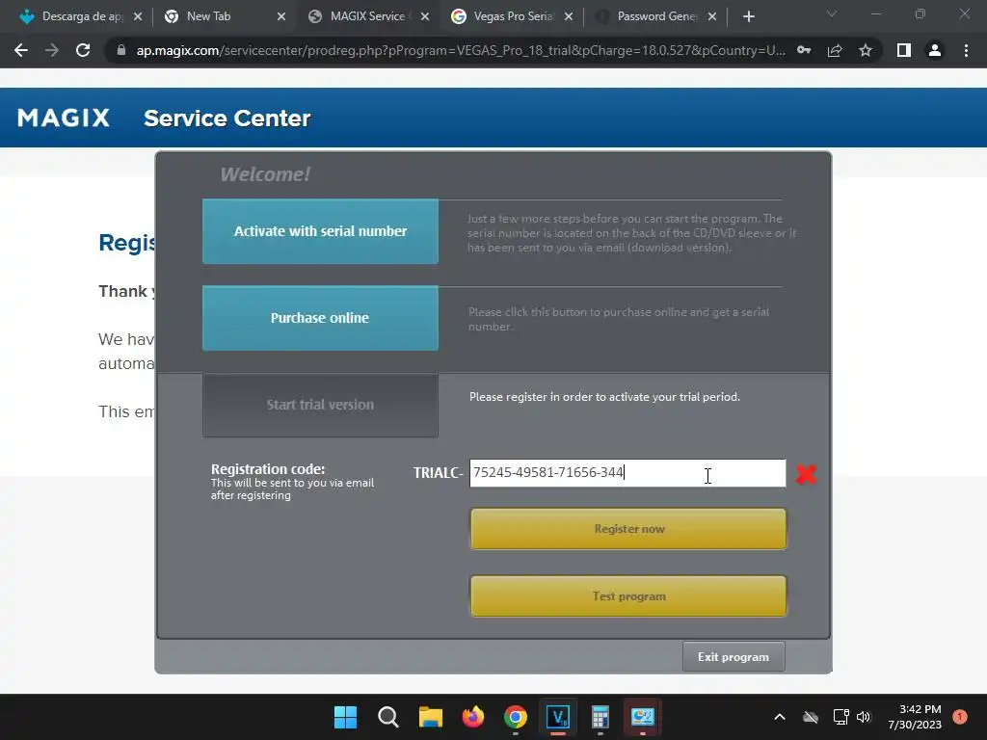Click the red X validation icon
Viewport: 987px width, 740px height.
pyautogui.click(x=806, y=474)
